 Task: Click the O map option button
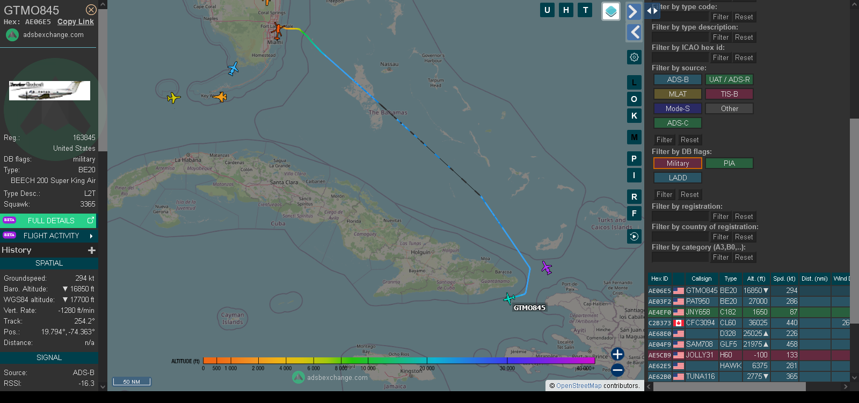[634, 99]
